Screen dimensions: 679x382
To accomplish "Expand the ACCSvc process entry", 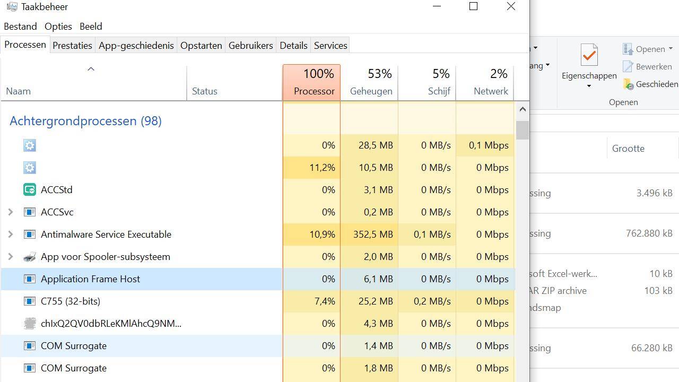I will (x=10, y=212).
